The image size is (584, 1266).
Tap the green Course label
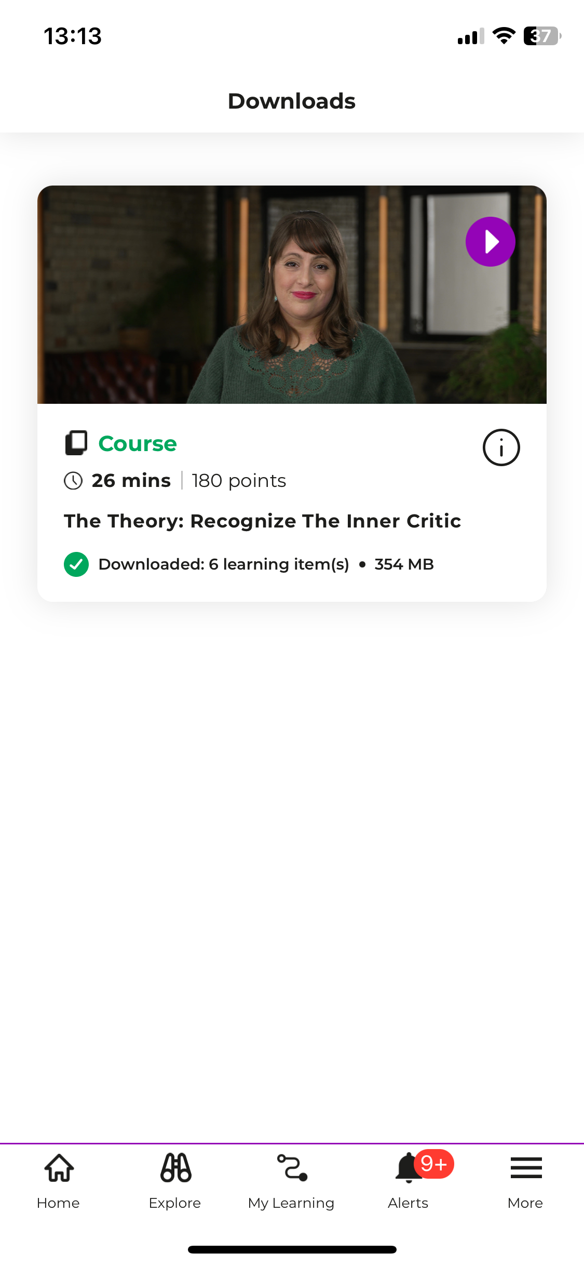[138, 444]
